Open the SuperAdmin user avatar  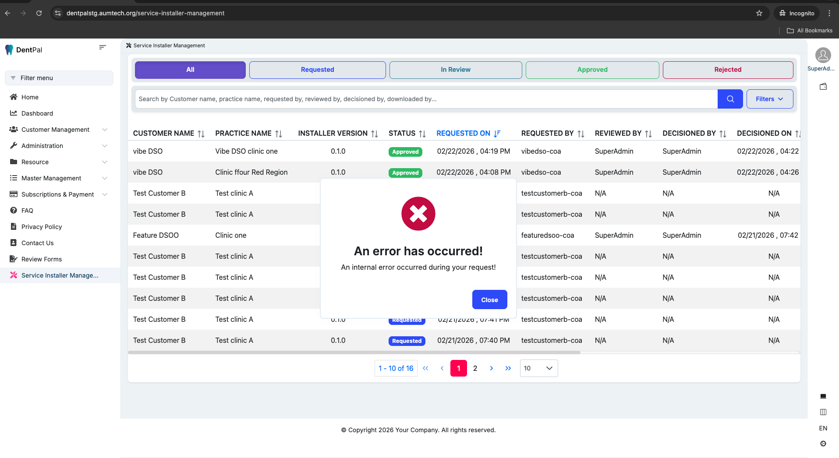(823, 56)
